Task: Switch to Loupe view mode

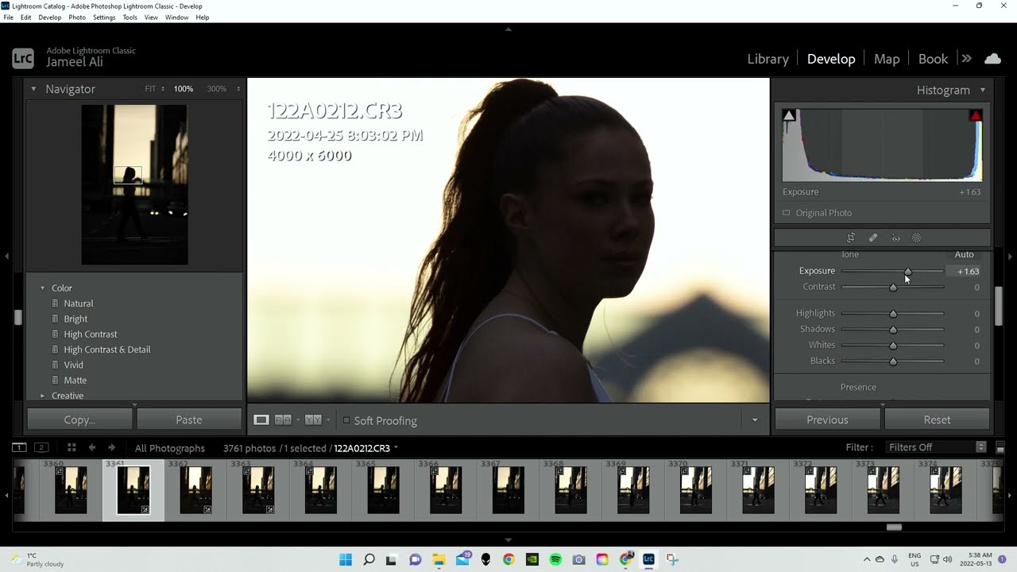Action: coord(261,420)
